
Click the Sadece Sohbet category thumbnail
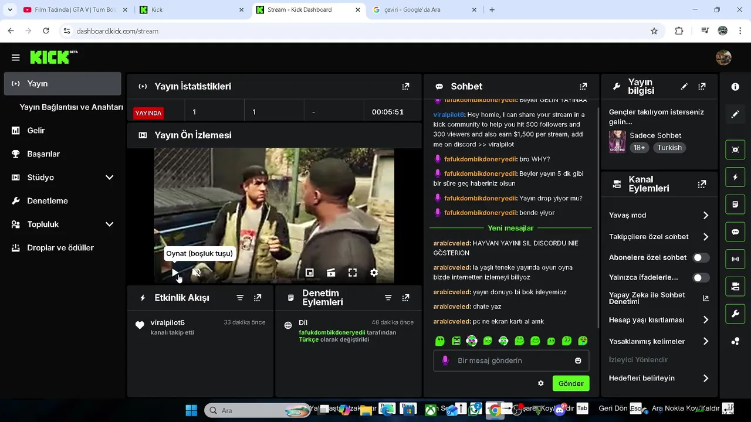tap(617, 141)
